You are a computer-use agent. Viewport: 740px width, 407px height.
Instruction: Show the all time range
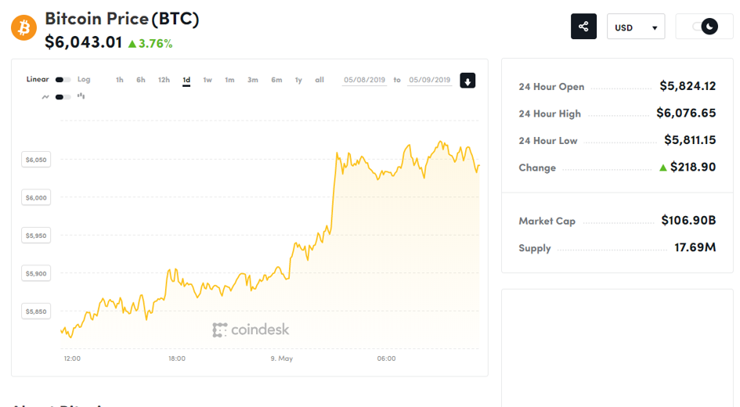319,80
